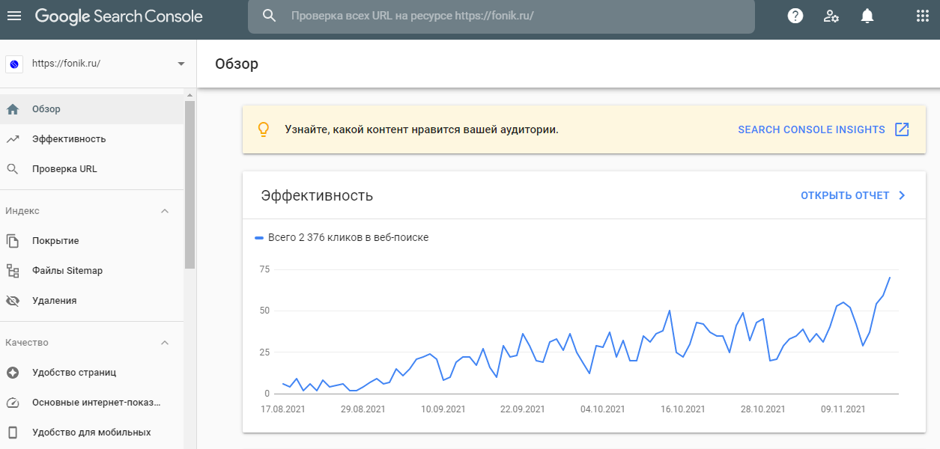Click the 09.11.2021 date label
940x449 pixels.
(x=843, y=409)
